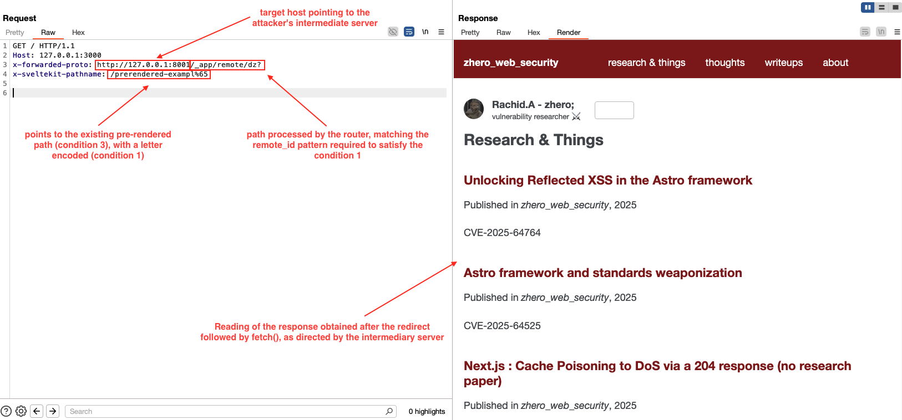The width and height of the screenshot is (902, 420).
Task: Open the 'writeups' navigation link
Action: [783, 63]
